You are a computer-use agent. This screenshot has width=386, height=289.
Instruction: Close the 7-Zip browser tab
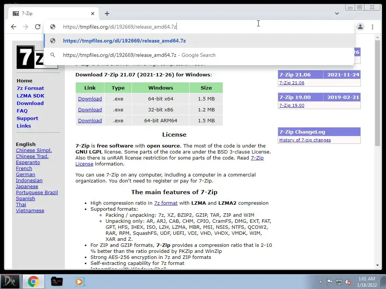point(93,14)
